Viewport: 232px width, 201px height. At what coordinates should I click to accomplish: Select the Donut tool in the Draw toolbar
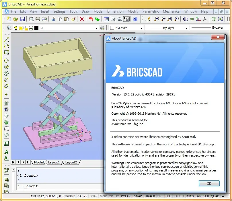coord(6,73)
